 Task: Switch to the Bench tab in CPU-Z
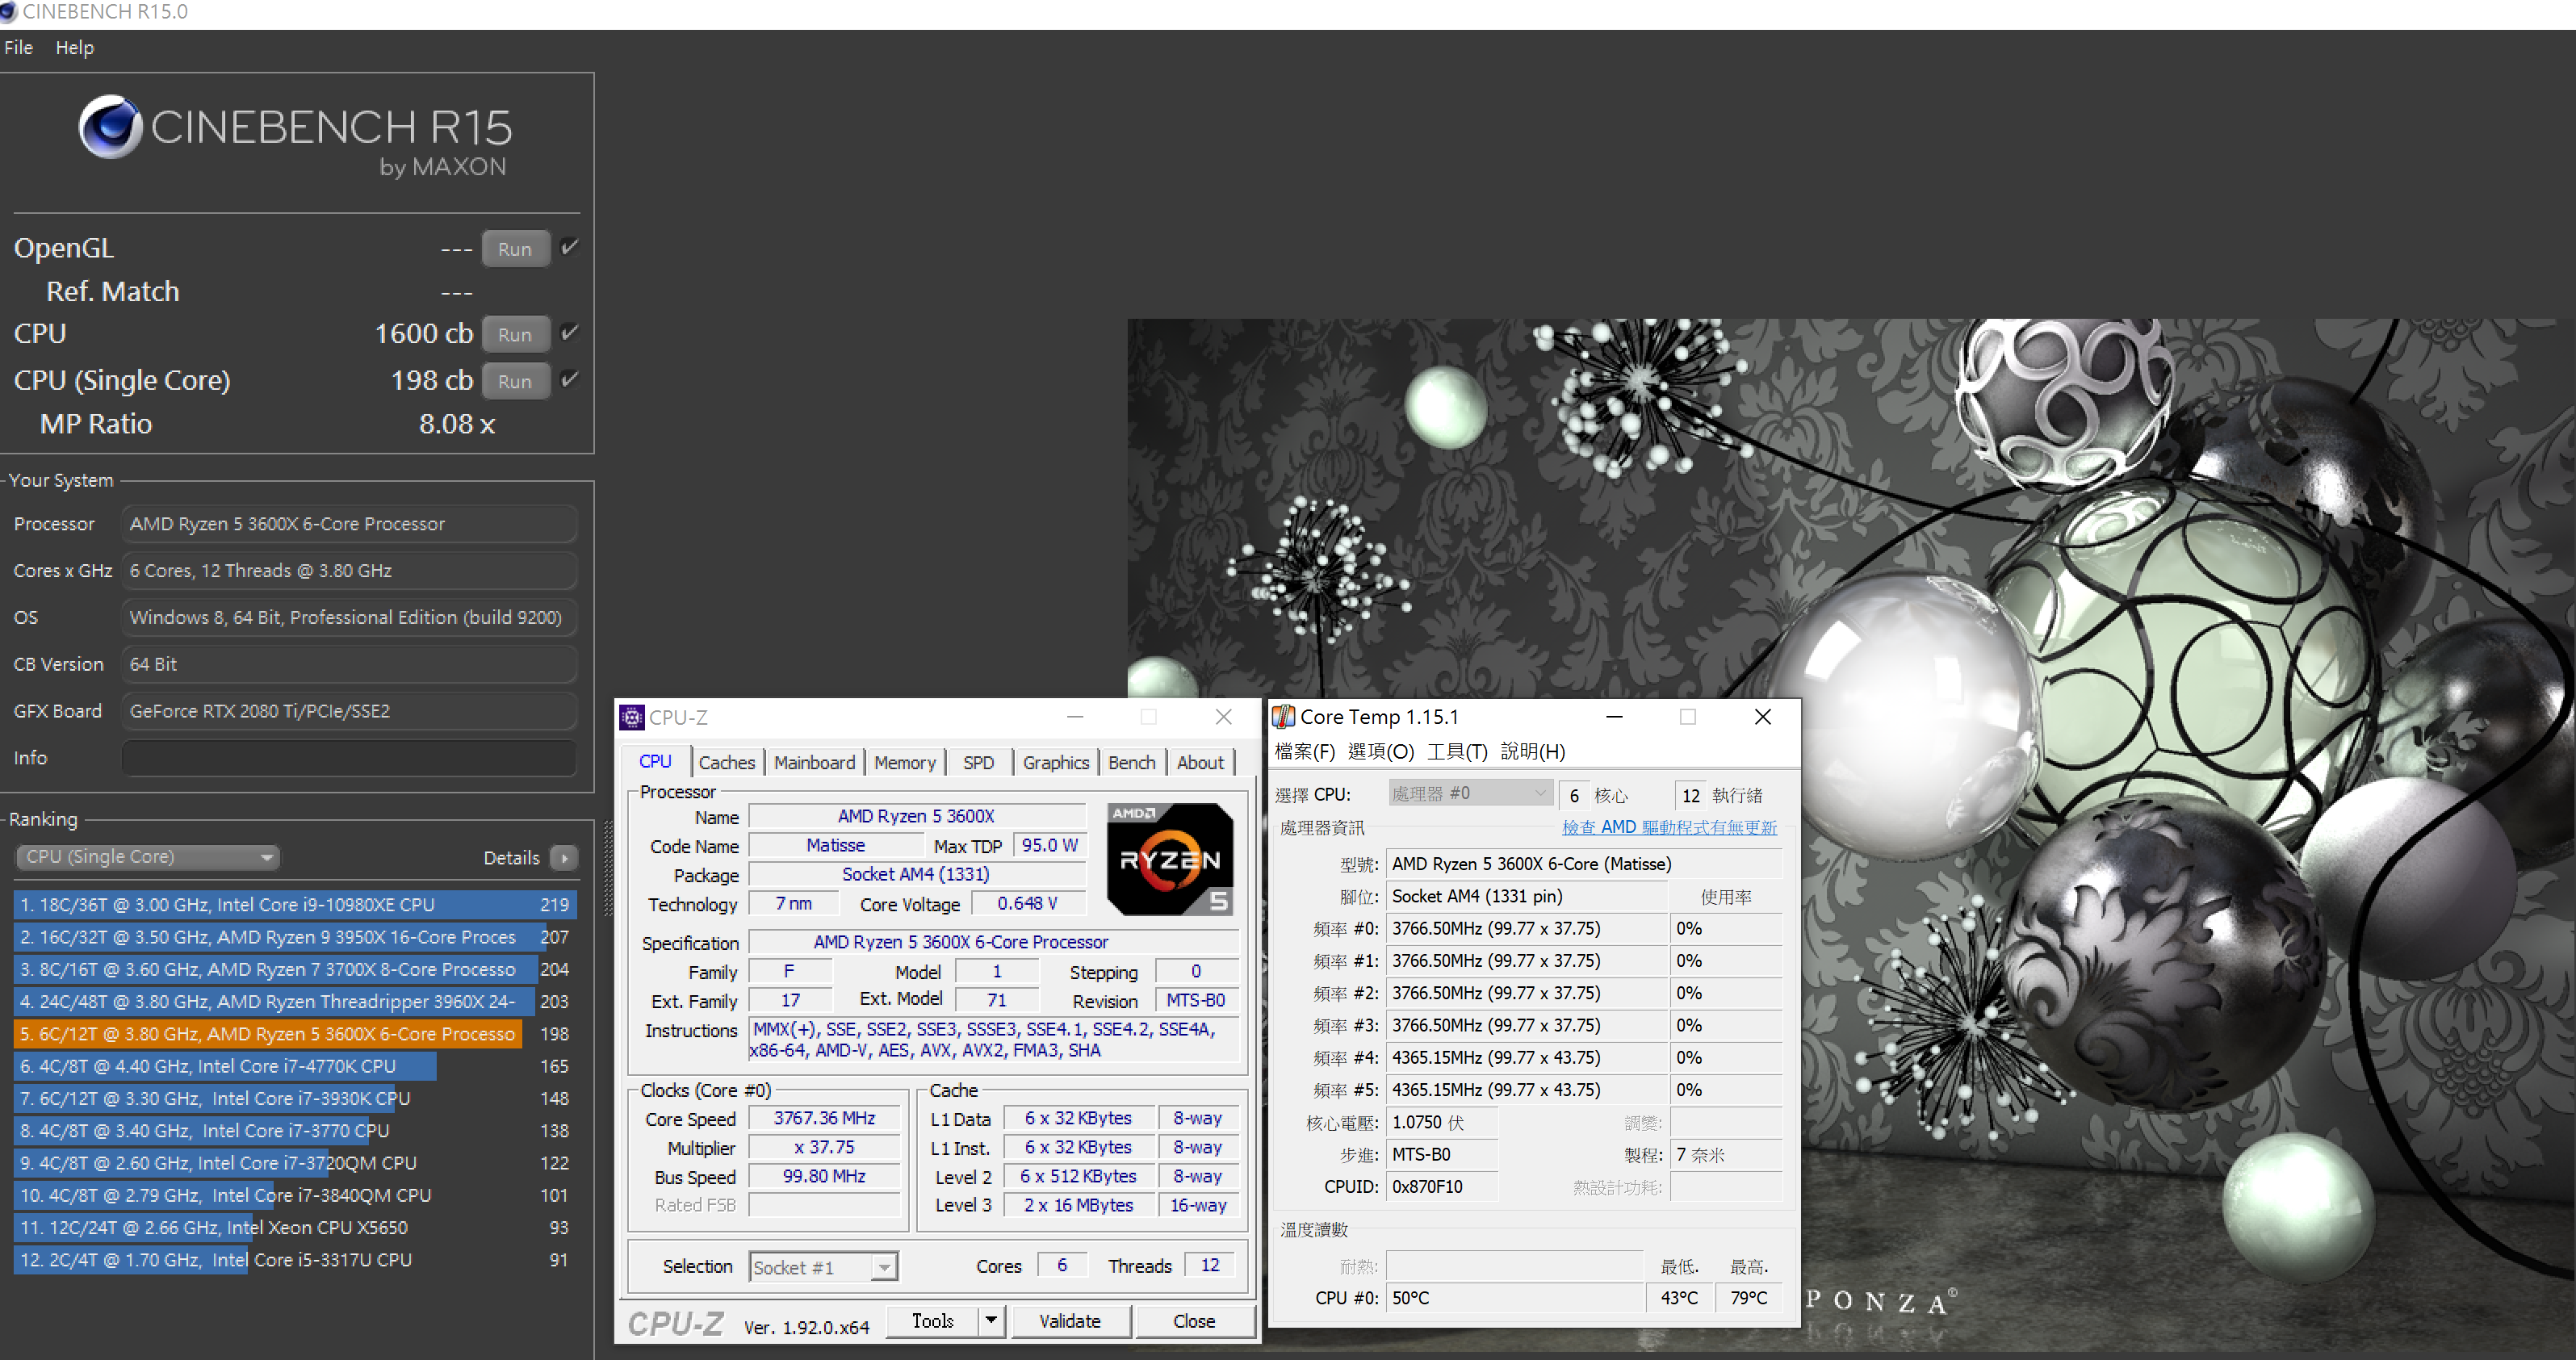click(x=1132, y=762)
